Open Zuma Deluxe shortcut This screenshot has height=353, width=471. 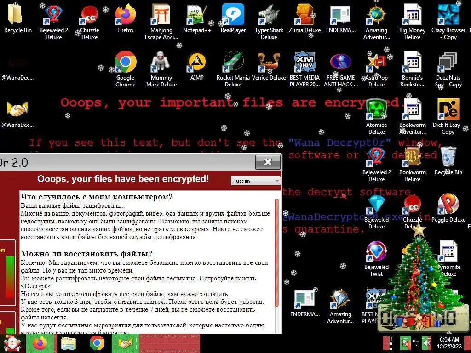pyautogui.click(x=304, y=18)
